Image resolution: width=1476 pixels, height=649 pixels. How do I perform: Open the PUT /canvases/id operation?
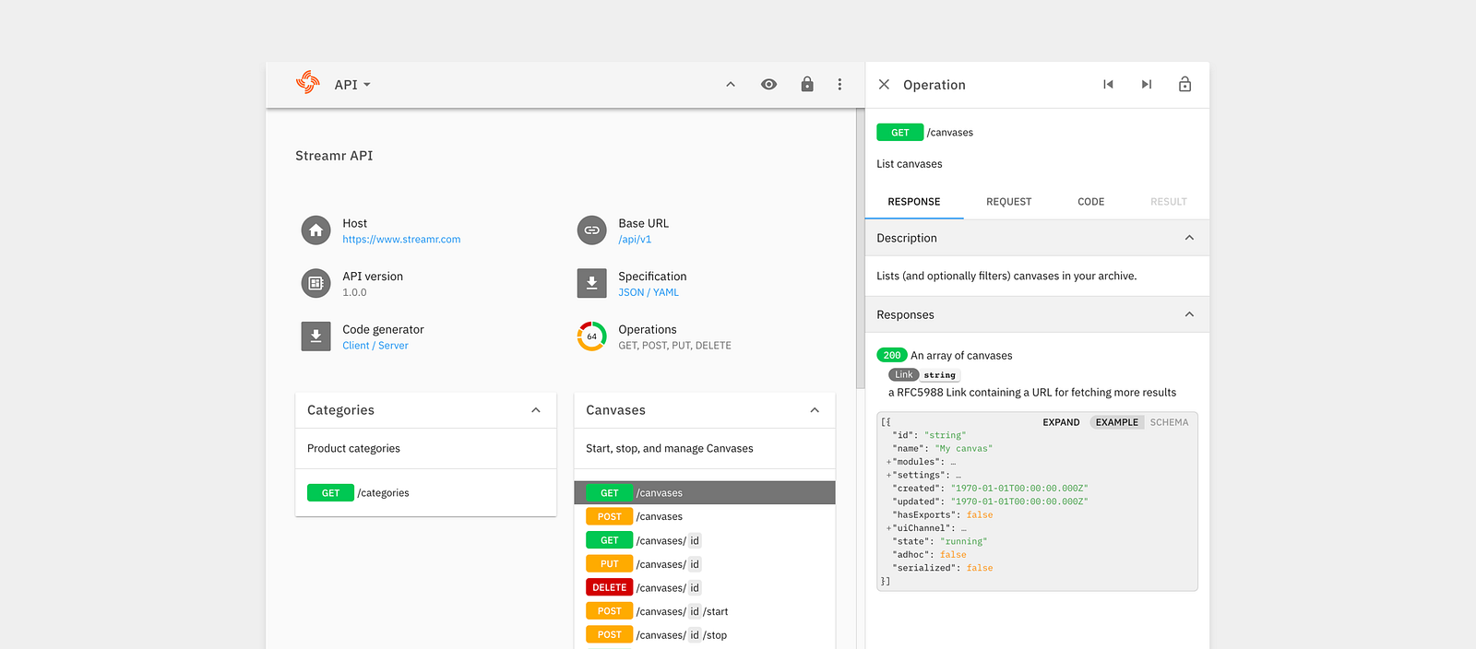click(705, 564)
